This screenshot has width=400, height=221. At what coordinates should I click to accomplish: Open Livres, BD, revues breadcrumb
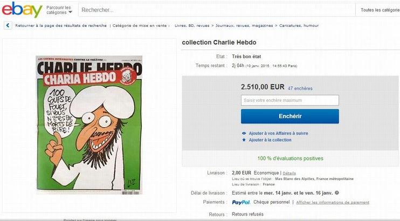pyautogui.click(x=192, y=25)
